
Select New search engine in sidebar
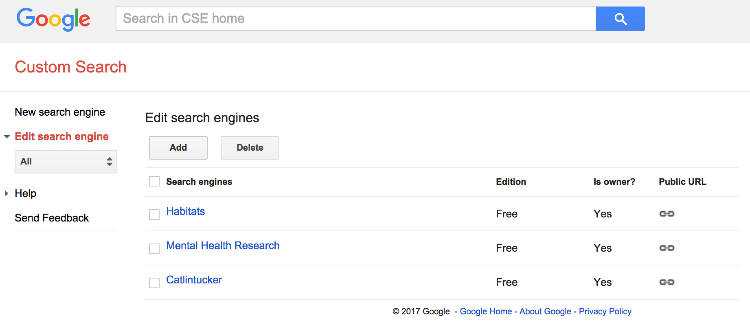coord(60,112)
